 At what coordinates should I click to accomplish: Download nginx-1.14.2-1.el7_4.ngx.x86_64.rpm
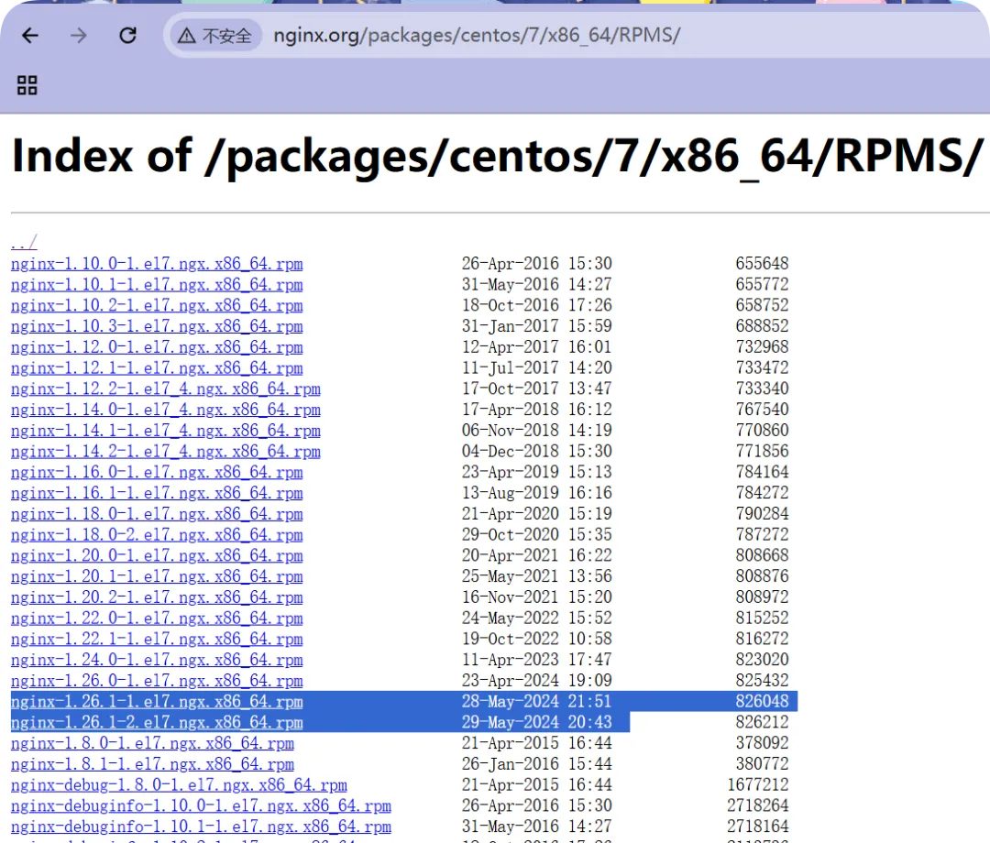[x=165, y=451]
